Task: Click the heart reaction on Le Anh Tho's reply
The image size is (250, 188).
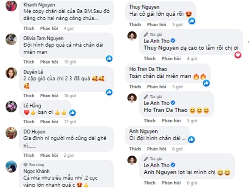Action: (238, 55)
